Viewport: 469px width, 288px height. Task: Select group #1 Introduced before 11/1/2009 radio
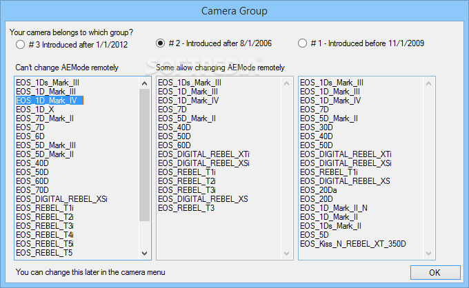[x=302, y=43]
